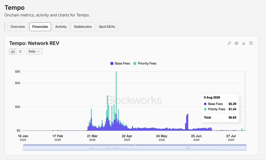Switch to percentage view toggle
Screen dimensions: 266x160
coord(20,51)
